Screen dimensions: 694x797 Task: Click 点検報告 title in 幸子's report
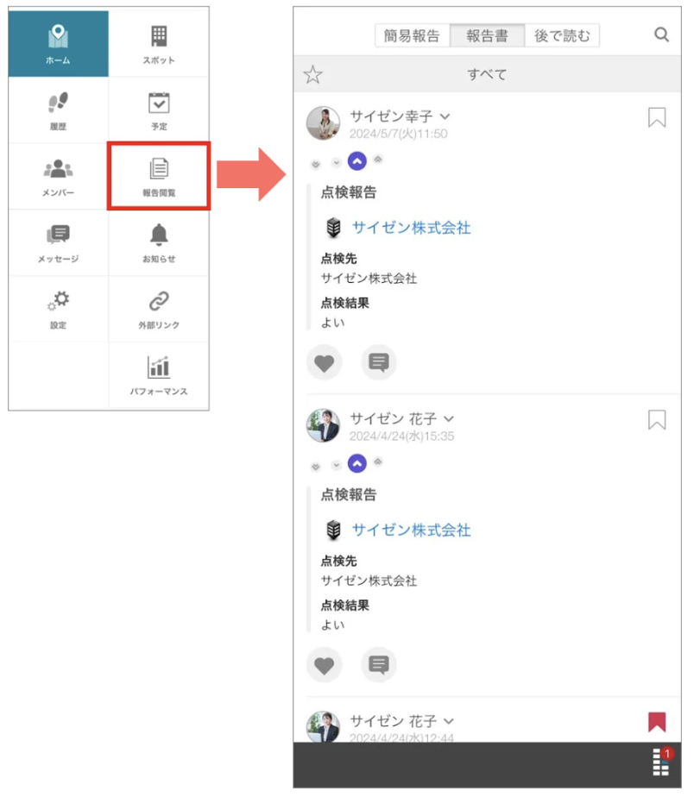click(x=349, y=192)
